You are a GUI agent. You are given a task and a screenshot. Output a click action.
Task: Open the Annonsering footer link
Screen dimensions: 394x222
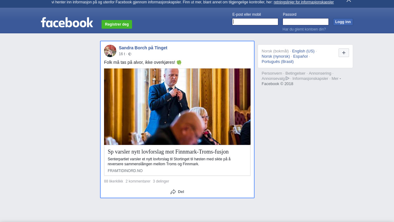[320, 73]
